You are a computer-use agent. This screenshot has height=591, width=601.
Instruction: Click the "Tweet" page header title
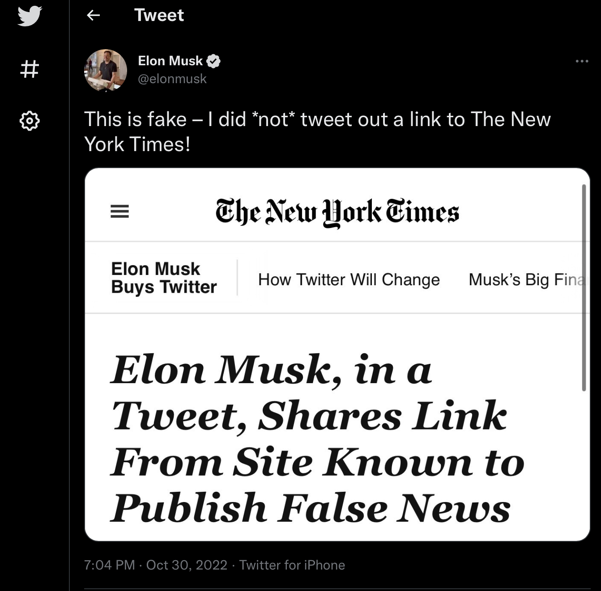[159, 16]
